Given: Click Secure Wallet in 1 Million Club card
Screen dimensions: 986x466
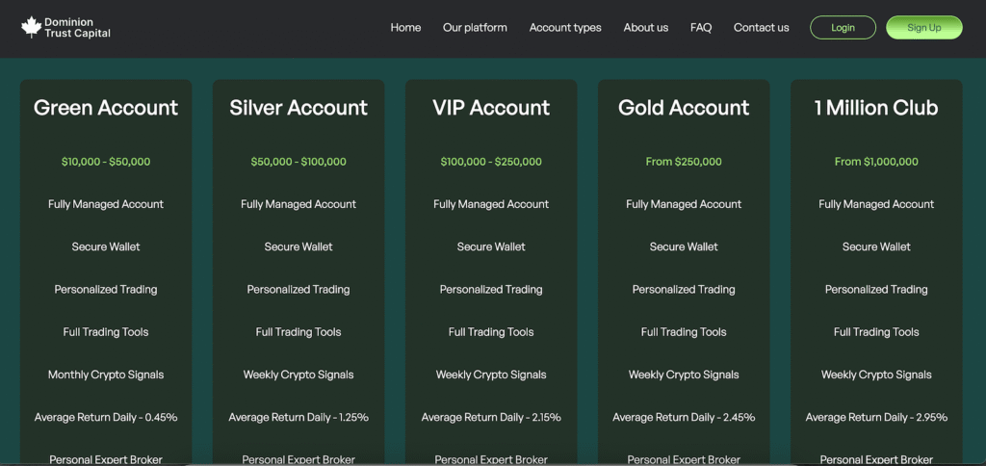Looking at the screenshot, I should pyautogui.click(x=876, y=246).
